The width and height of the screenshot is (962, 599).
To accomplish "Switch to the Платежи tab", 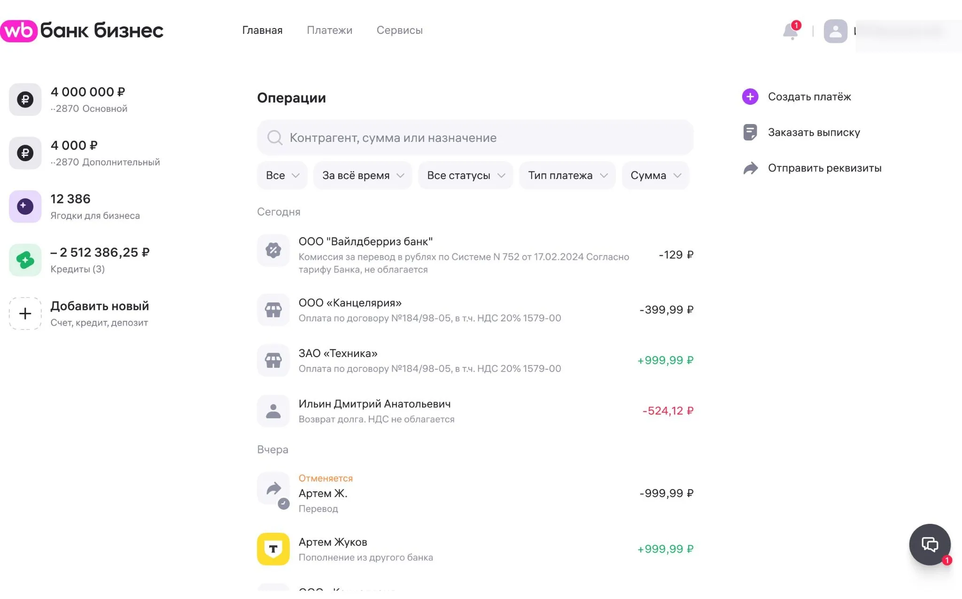I will pyautogui.click(x=329, y=31).
